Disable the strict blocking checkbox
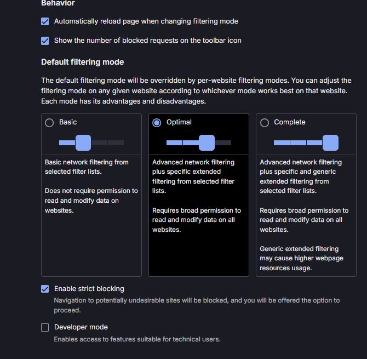 coord(45,289)
